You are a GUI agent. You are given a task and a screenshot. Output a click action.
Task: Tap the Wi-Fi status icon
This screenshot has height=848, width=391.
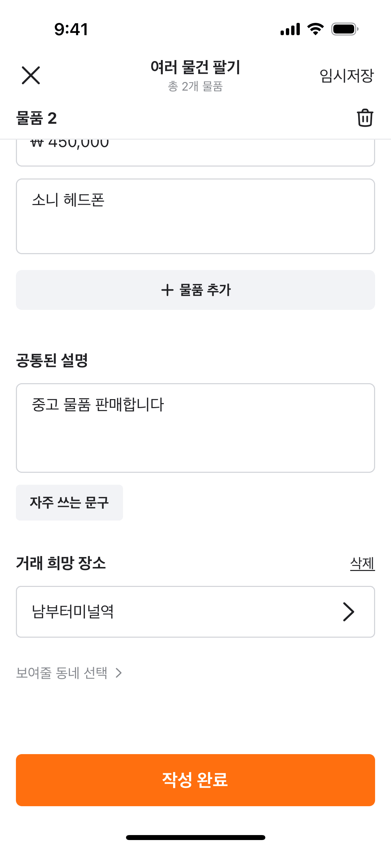tap(316, 29)
